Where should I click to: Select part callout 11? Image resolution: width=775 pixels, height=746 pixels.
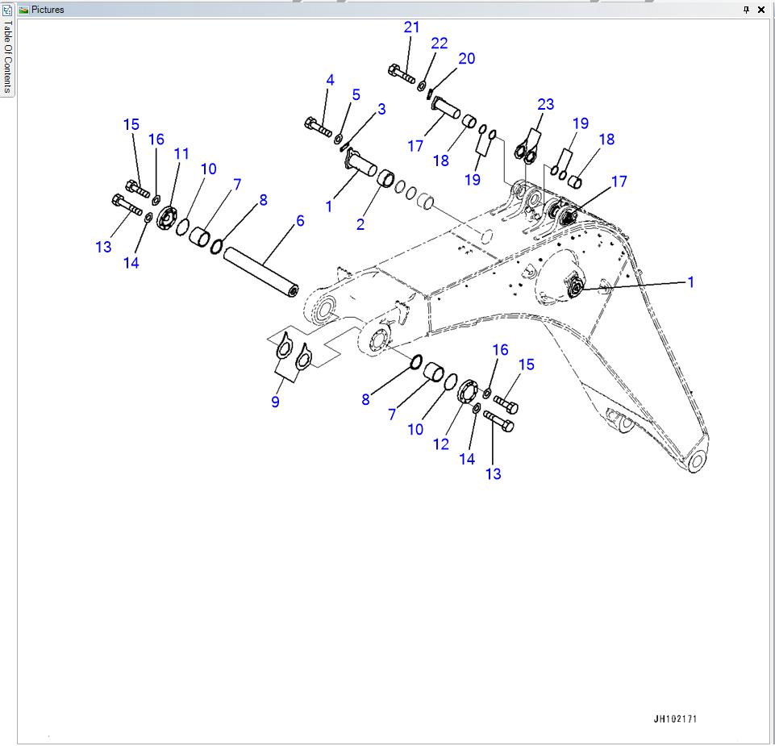point(181,154)
